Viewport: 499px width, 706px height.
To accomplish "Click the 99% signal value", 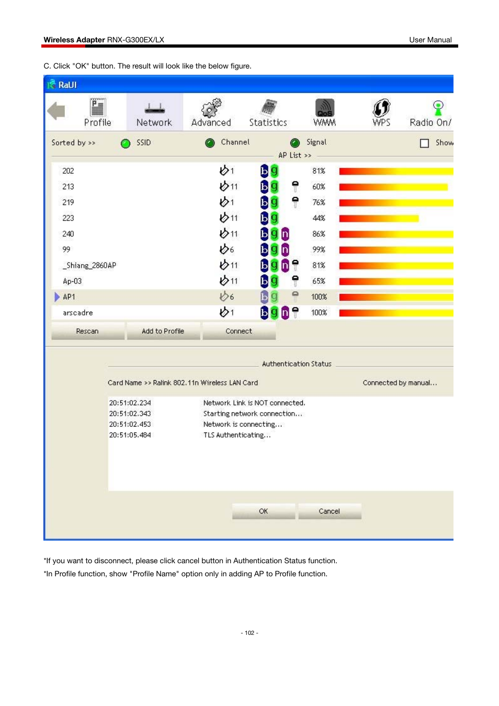I will point(319,249).
